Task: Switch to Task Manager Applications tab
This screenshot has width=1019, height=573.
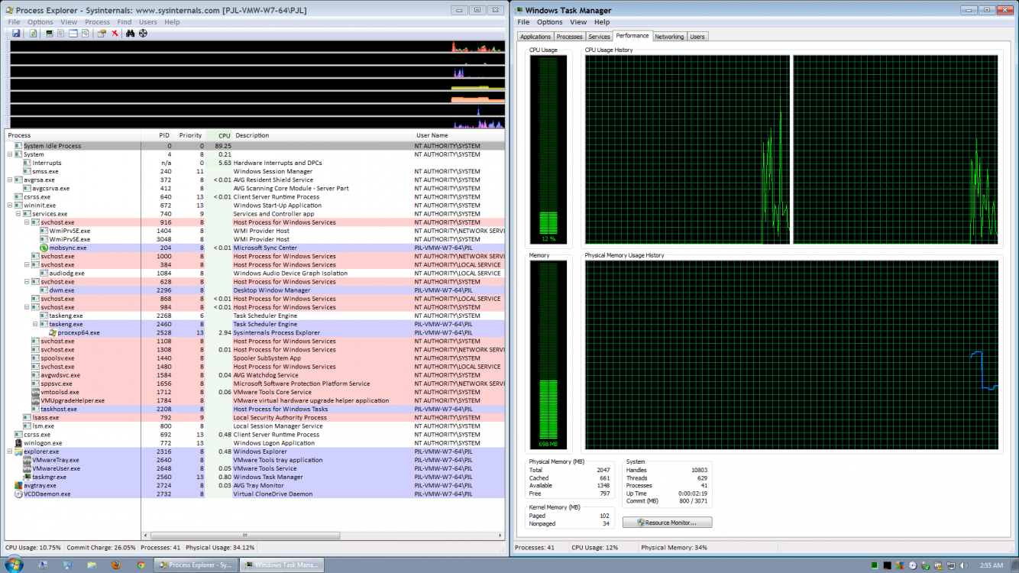Action: point(535,37)
